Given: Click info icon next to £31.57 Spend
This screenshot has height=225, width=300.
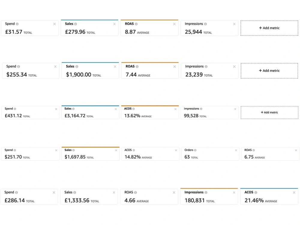Looking at the screenshot, I should coord(17,24).
